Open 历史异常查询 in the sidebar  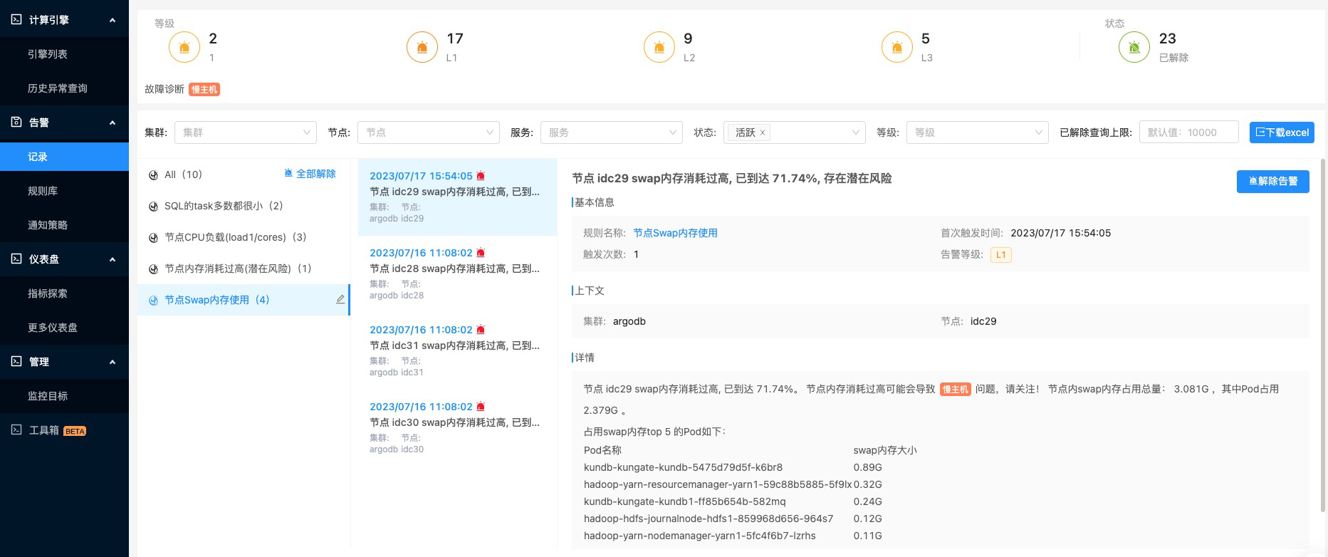pyautogui.click(x=64, y=88)
